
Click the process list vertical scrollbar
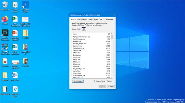tap(112, 58)
